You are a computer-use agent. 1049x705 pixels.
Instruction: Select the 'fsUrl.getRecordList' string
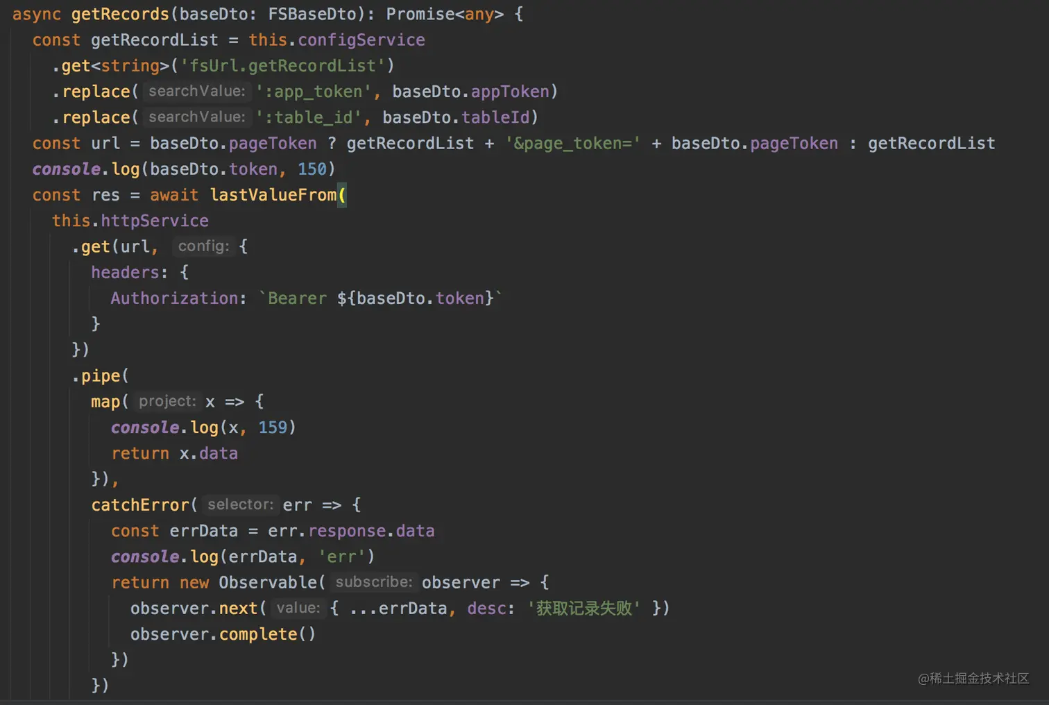pos(282,66)
